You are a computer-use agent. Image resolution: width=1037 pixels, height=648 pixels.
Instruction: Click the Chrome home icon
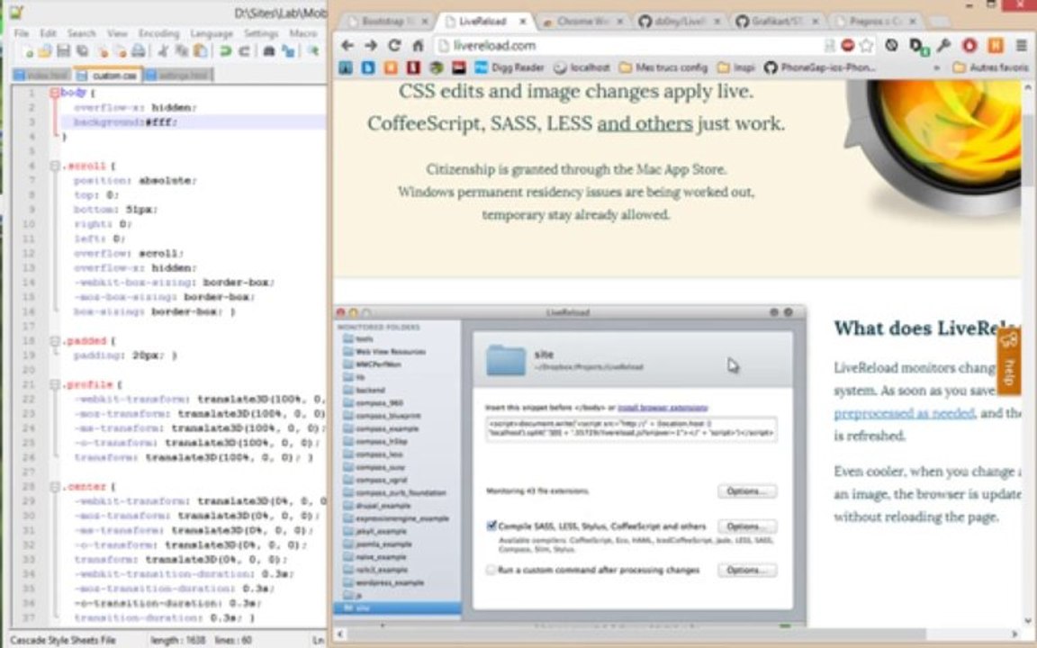point(418,45)
